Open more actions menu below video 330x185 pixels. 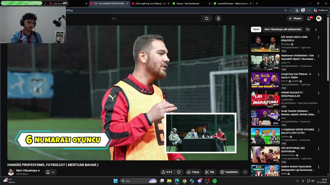click(x=245, y=172)
